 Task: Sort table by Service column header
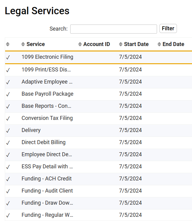(36, 44)
